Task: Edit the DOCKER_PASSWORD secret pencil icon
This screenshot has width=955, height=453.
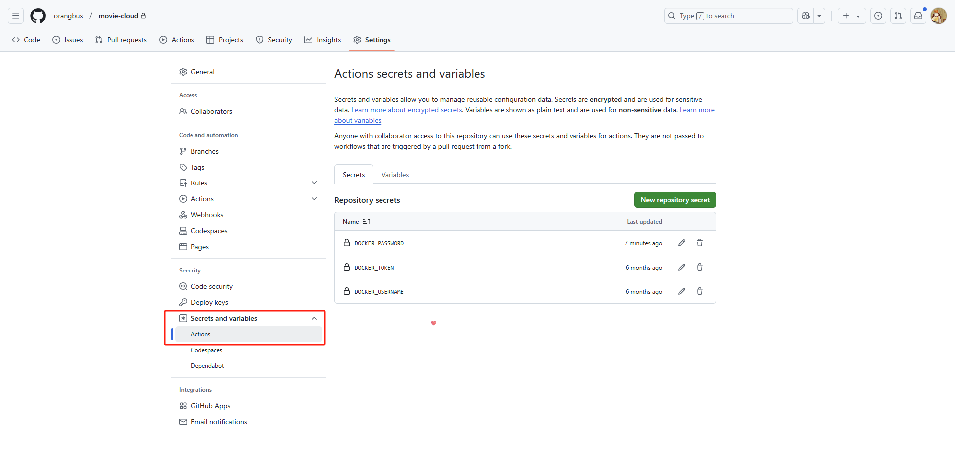Action: click(x=681, y=243)
